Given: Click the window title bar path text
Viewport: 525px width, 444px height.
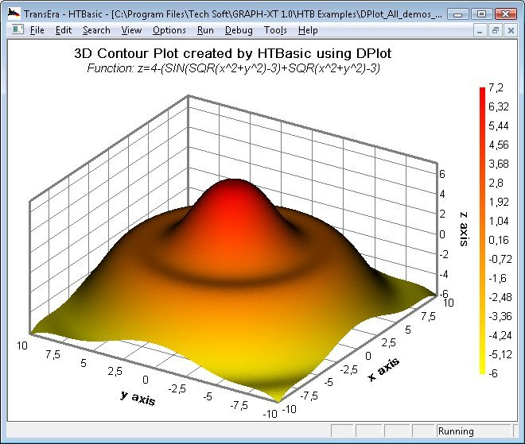Looking at the screenshot, I should click(x=232, y=14).
